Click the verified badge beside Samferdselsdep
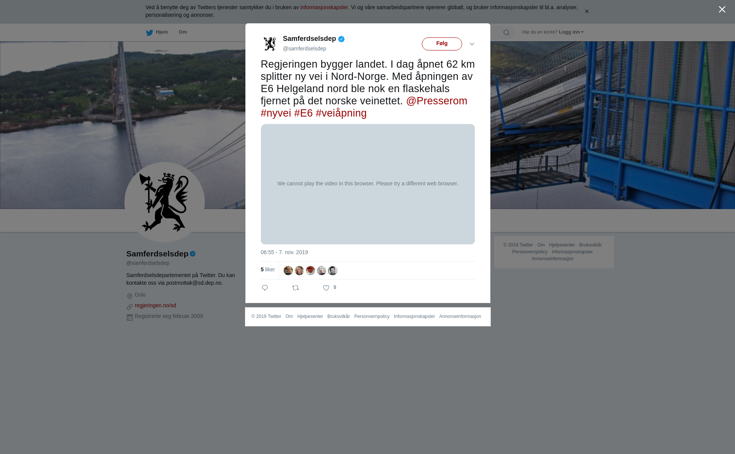 point(341,39)
